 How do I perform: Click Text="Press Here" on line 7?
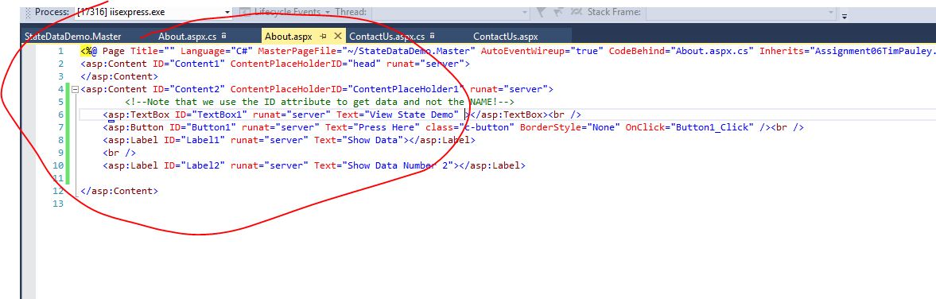click(372, 127)
